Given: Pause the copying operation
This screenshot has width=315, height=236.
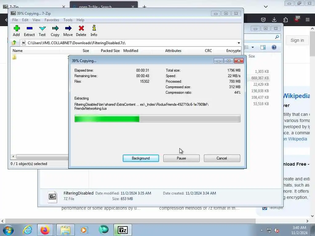Looking at the screenshot, I should coord(181,158).
